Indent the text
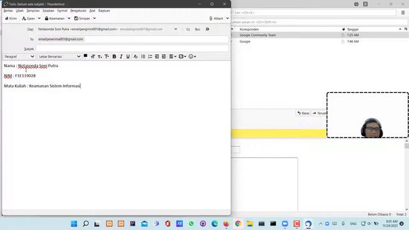The height and width of the screenshot is (230, 409). click(164, 57)
